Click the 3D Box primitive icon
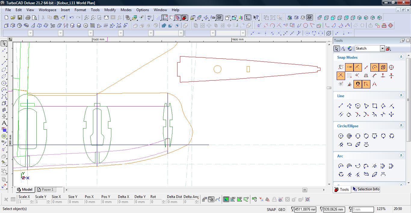411x213 pixels. pos(6,26)
